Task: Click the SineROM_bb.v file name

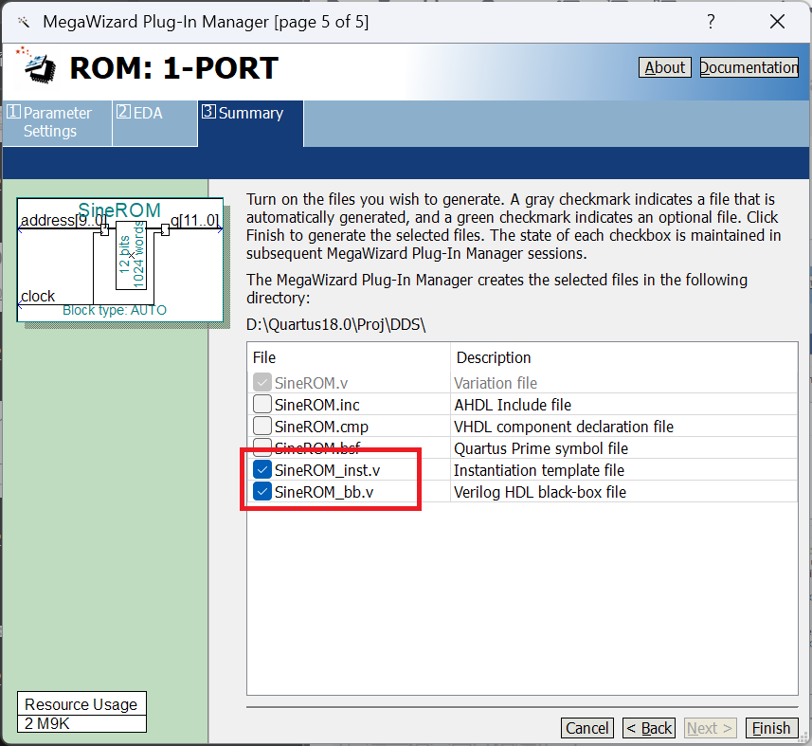Action: (x=324, y=492)
